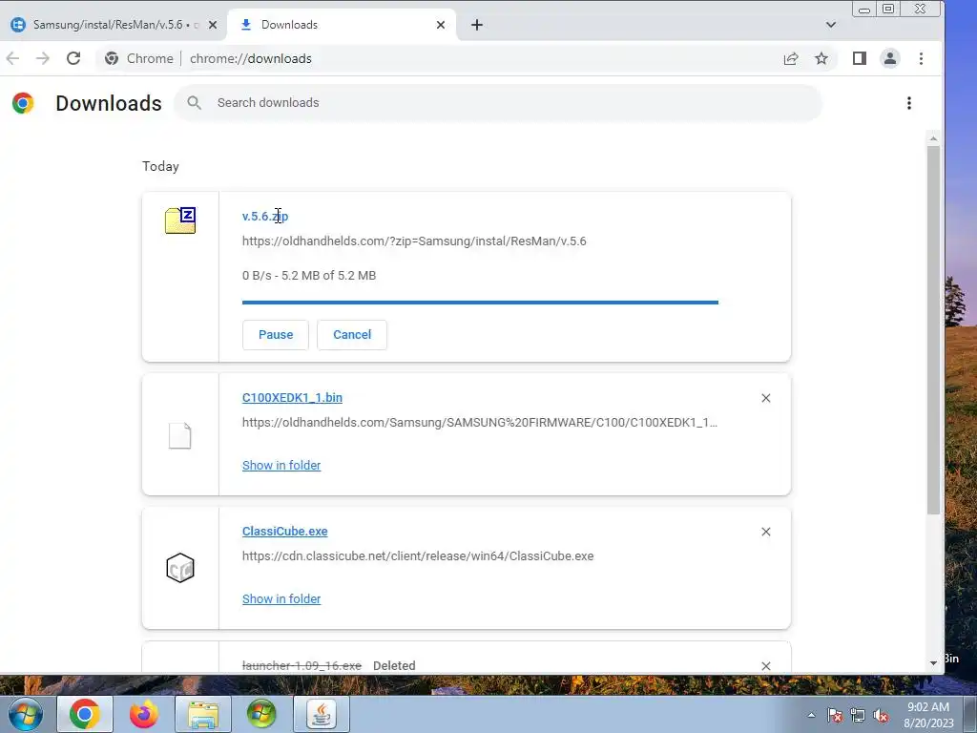Image resolution: width=977 pixels, height=733 pixels.
Task: Click the forward navigation arrow
Action: pos(42,58)
